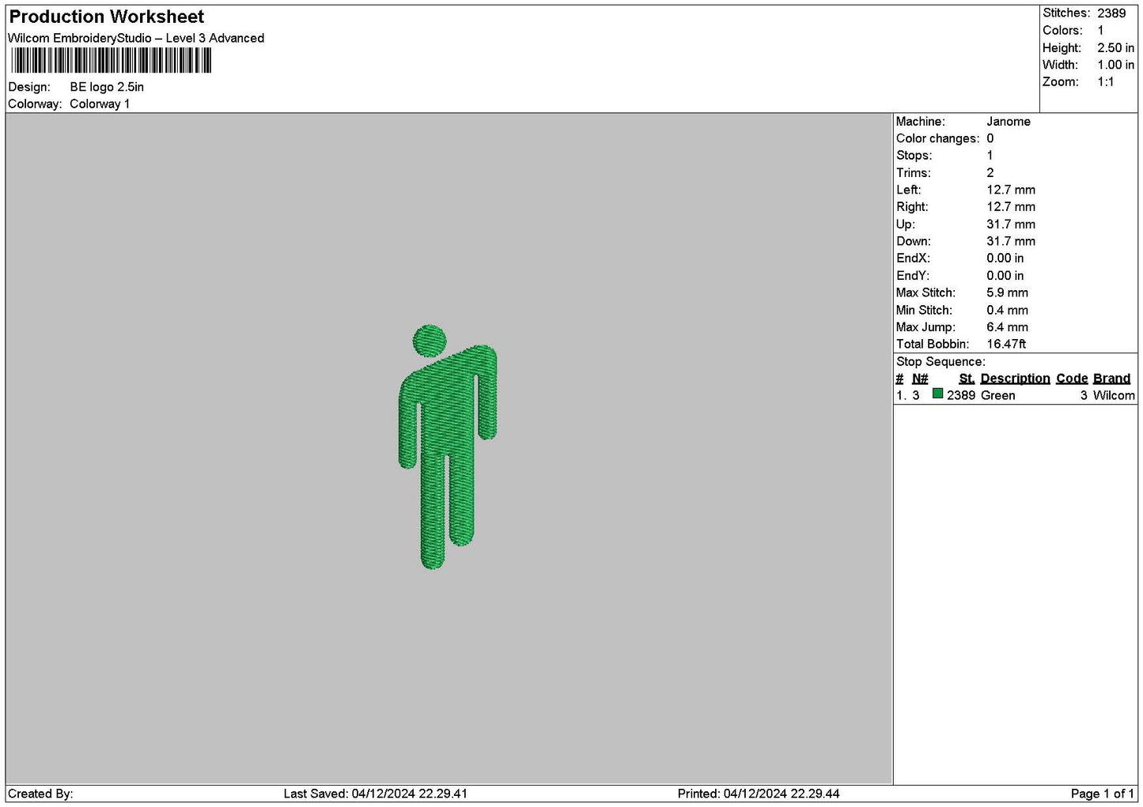Click the 'Created By:' footer label
This screenshot has height=807, width=1143.
click(40, 794)
